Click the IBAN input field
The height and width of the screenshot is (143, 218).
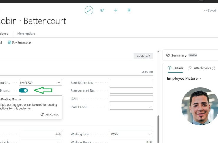[x=131, y=99]
